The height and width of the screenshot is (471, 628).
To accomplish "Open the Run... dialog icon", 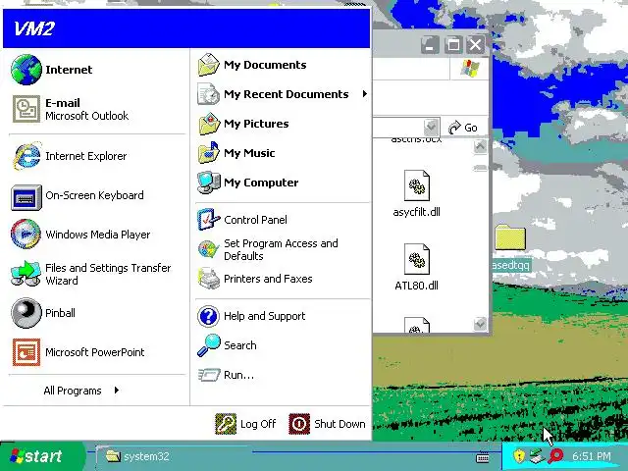I will pos(209,375).
